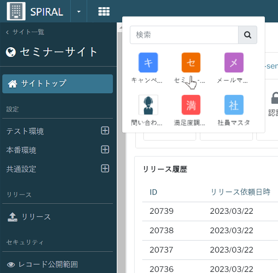Select サイトトップ in the sidebar
The width and height of the screenshot is (278, 273).
[58, 84]
